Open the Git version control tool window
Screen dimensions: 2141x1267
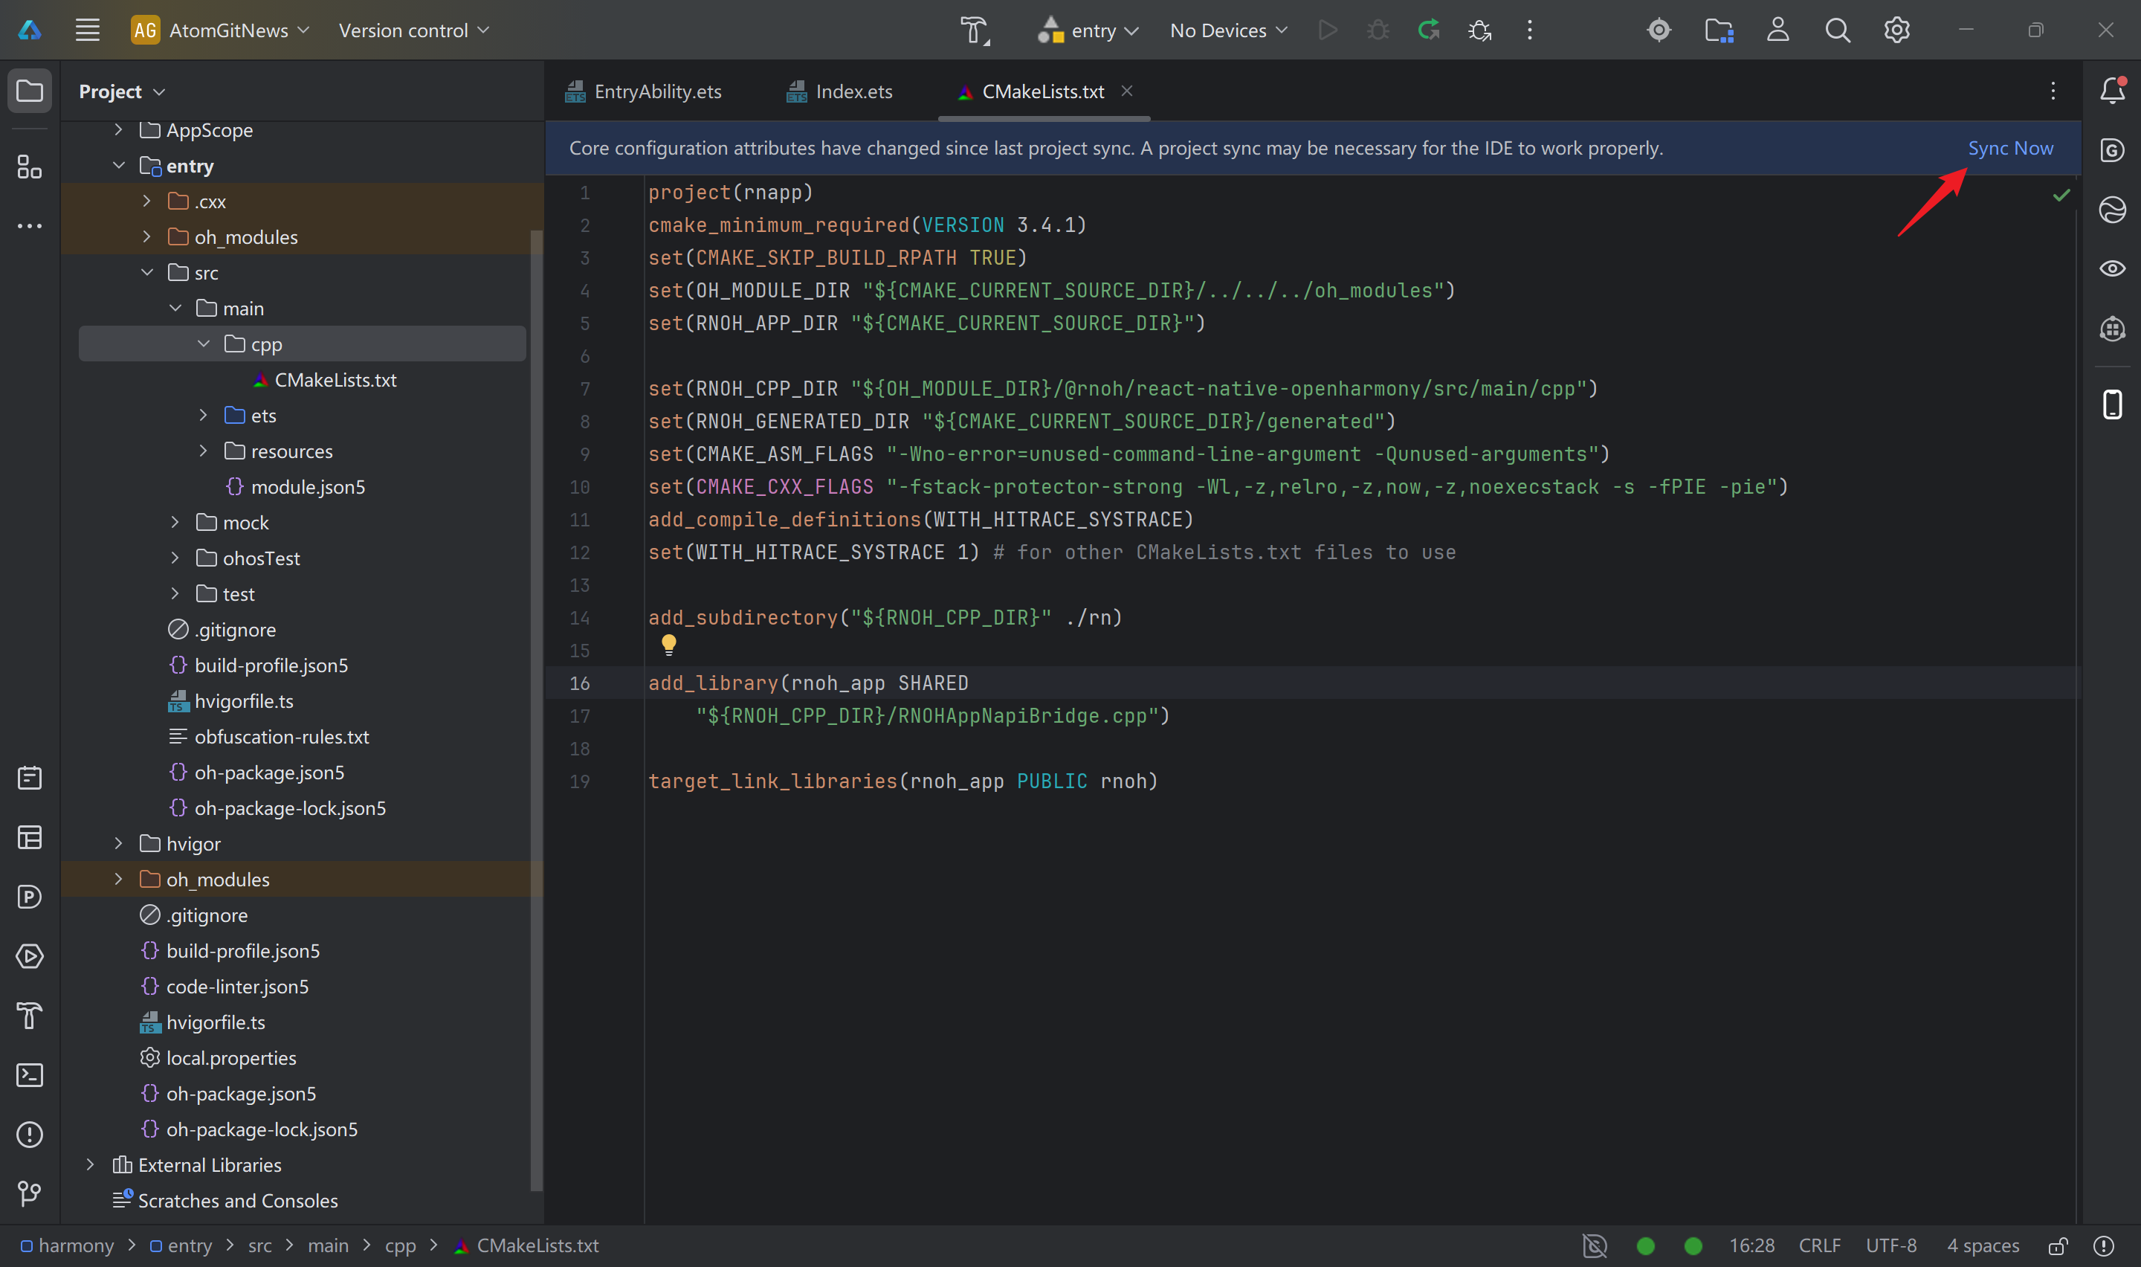point(30,1193)
